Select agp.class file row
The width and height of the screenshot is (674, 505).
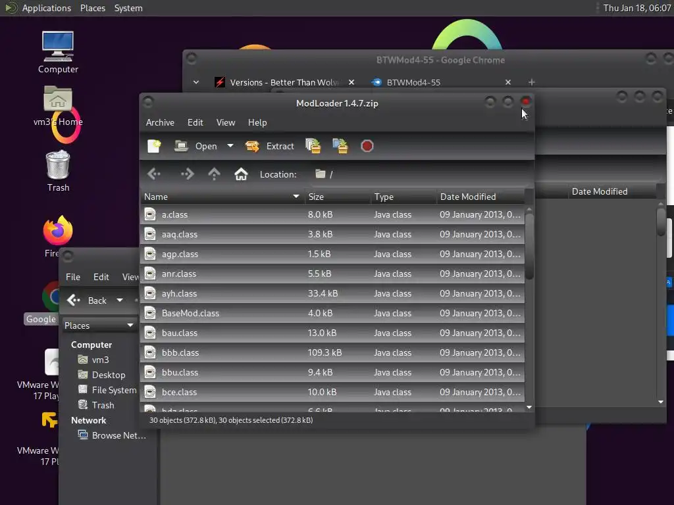click(x=332, y=254)
